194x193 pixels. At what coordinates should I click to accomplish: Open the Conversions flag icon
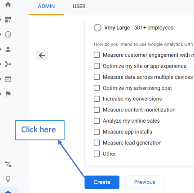point(8,94)
